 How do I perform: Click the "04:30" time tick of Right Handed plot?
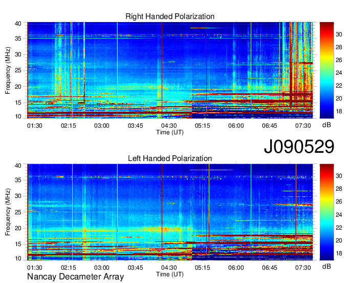click(169, 126)
